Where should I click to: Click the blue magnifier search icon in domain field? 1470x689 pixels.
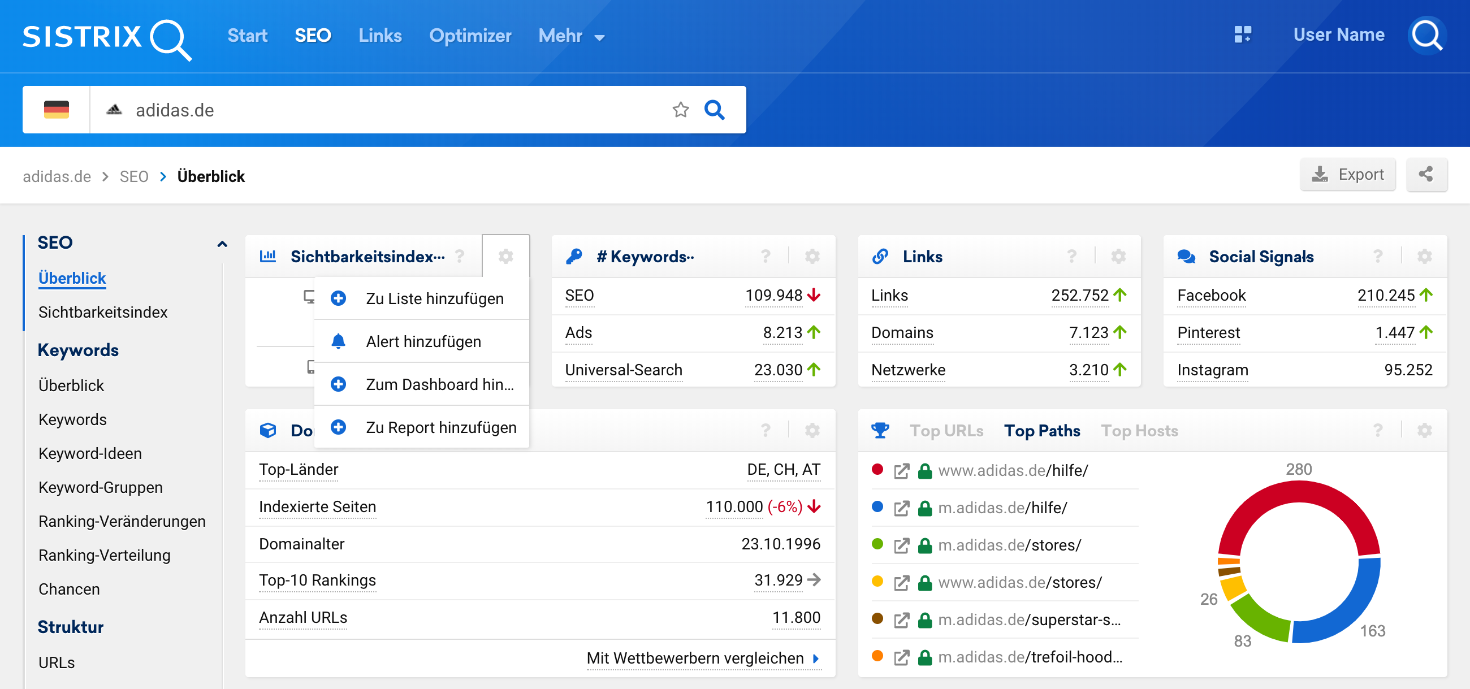(714, 110)
